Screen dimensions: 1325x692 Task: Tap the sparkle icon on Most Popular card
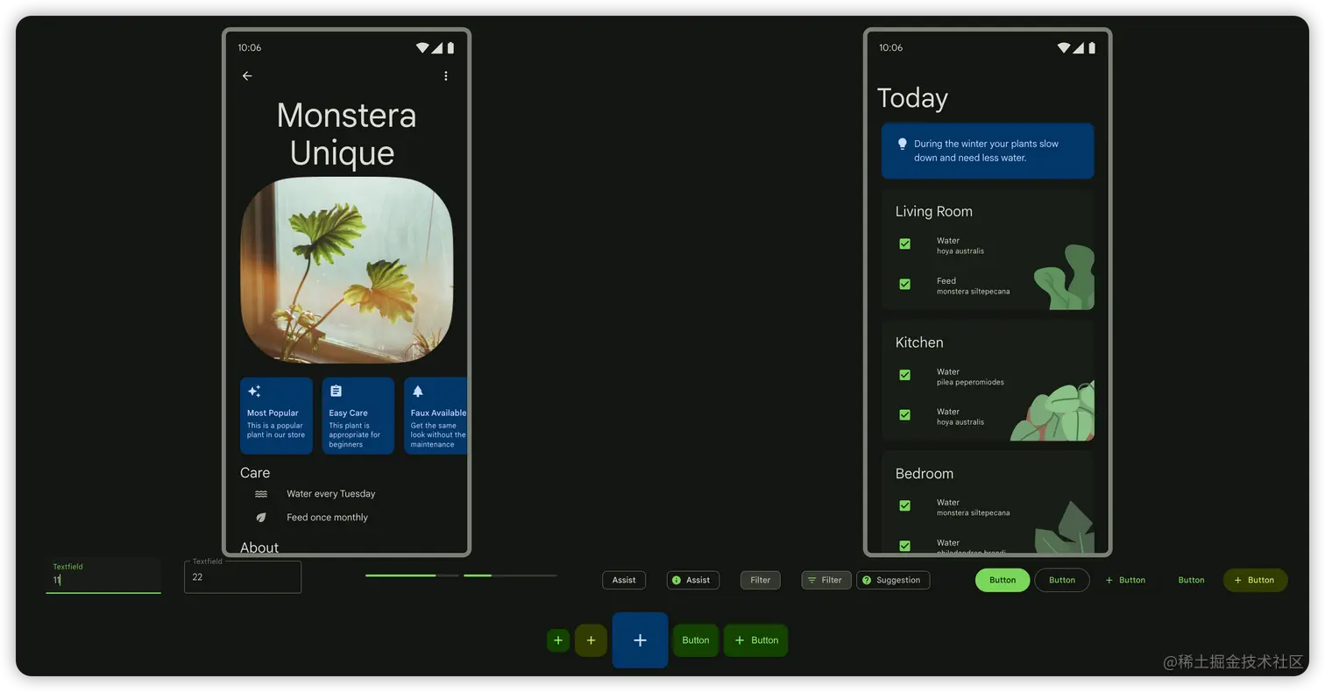click(254, 392)
